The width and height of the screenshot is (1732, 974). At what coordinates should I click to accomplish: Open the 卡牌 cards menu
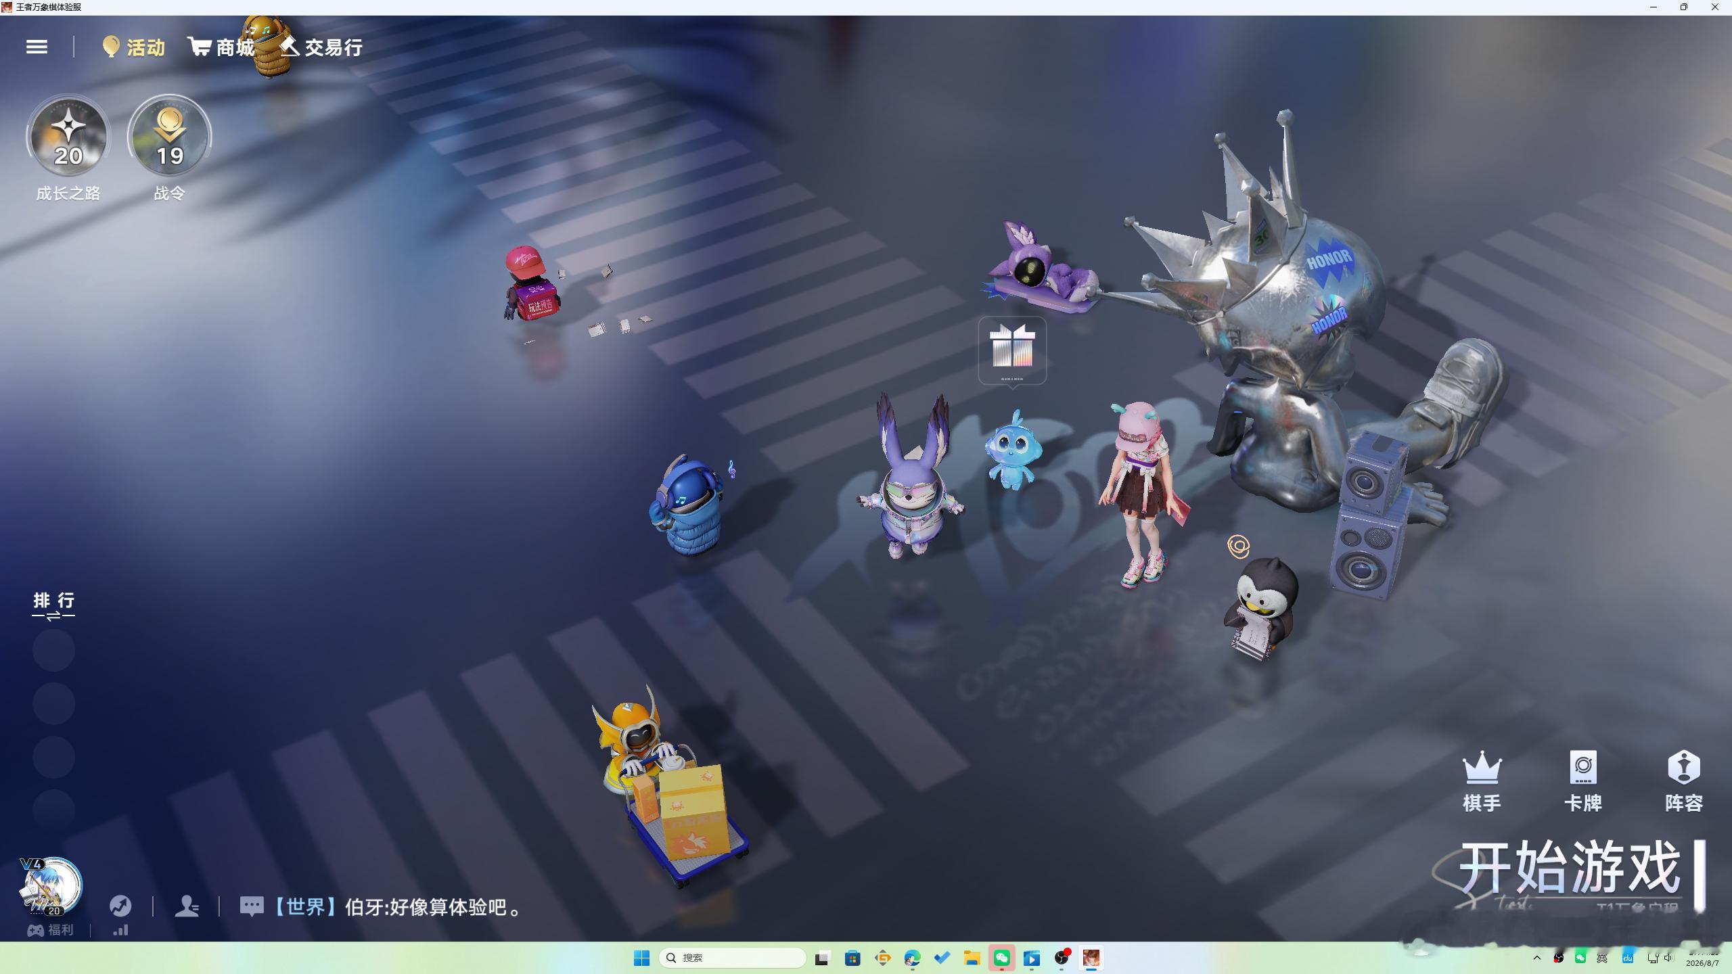1583,782
